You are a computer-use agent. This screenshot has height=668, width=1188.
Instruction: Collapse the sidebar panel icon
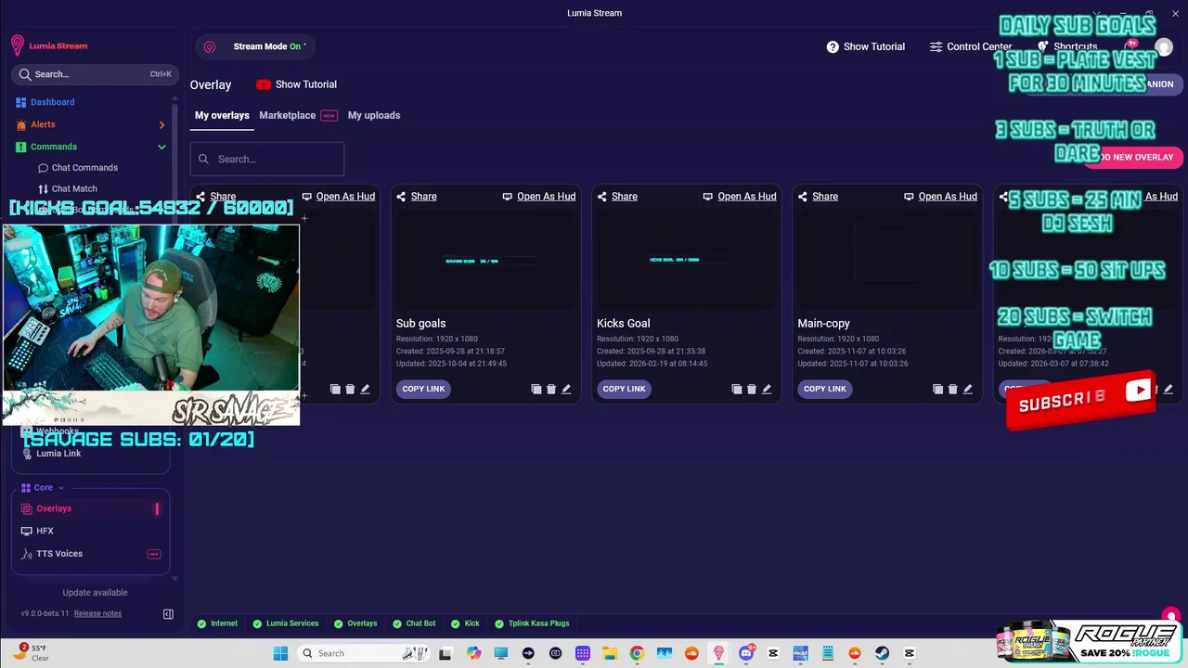click(x=168, y=613)
